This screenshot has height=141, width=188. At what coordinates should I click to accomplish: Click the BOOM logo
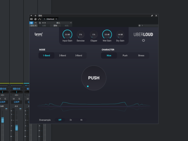[x=39, y=34]
